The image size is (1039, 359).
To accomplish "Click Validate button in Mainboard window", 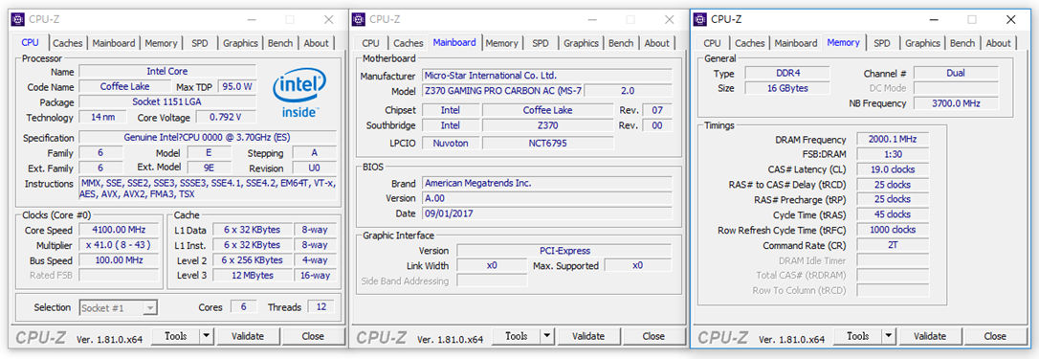I will pyautogui.click(x=588, y=336).
